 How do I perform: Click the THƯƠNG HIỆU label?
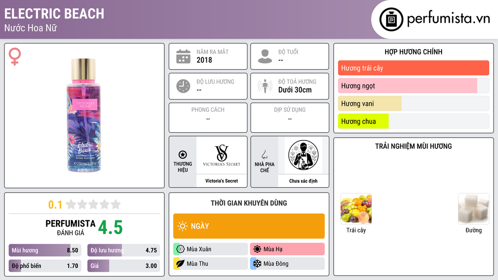[x=183, y=167]
